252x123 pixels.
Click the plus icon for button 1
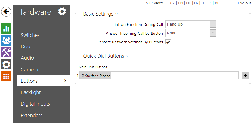246,76
